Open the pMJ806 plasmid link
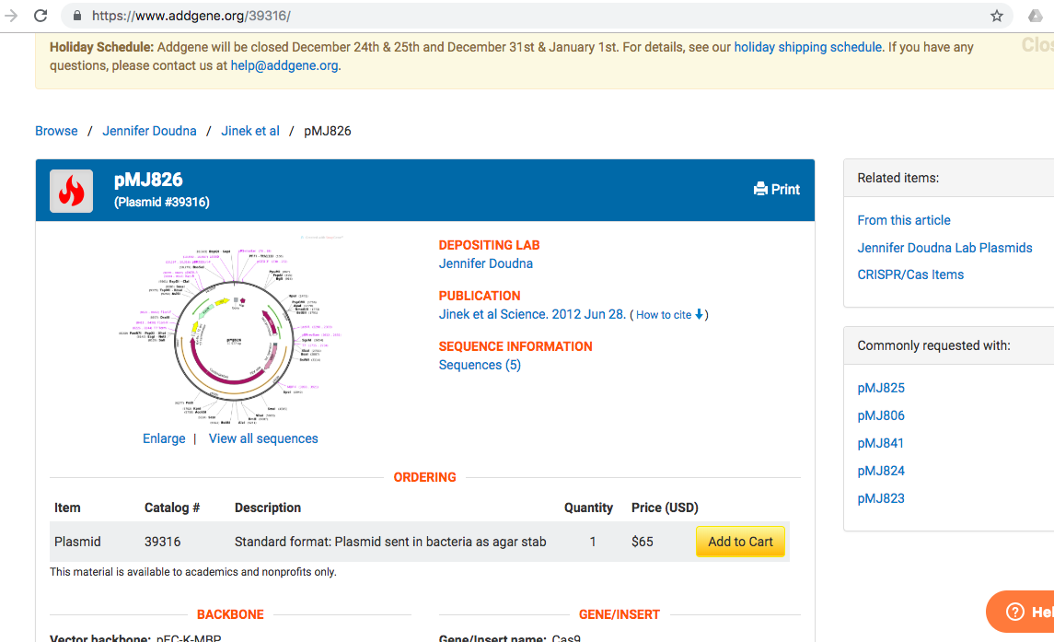The image size is (1054, 642). pos(881,416)
